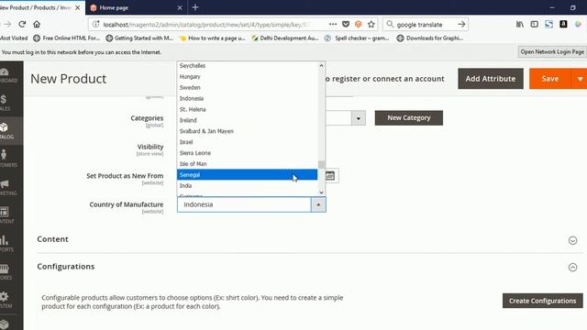Click the Add Attribute button
This screenshot has height=330, width=587.
click(x=491, y=79)
